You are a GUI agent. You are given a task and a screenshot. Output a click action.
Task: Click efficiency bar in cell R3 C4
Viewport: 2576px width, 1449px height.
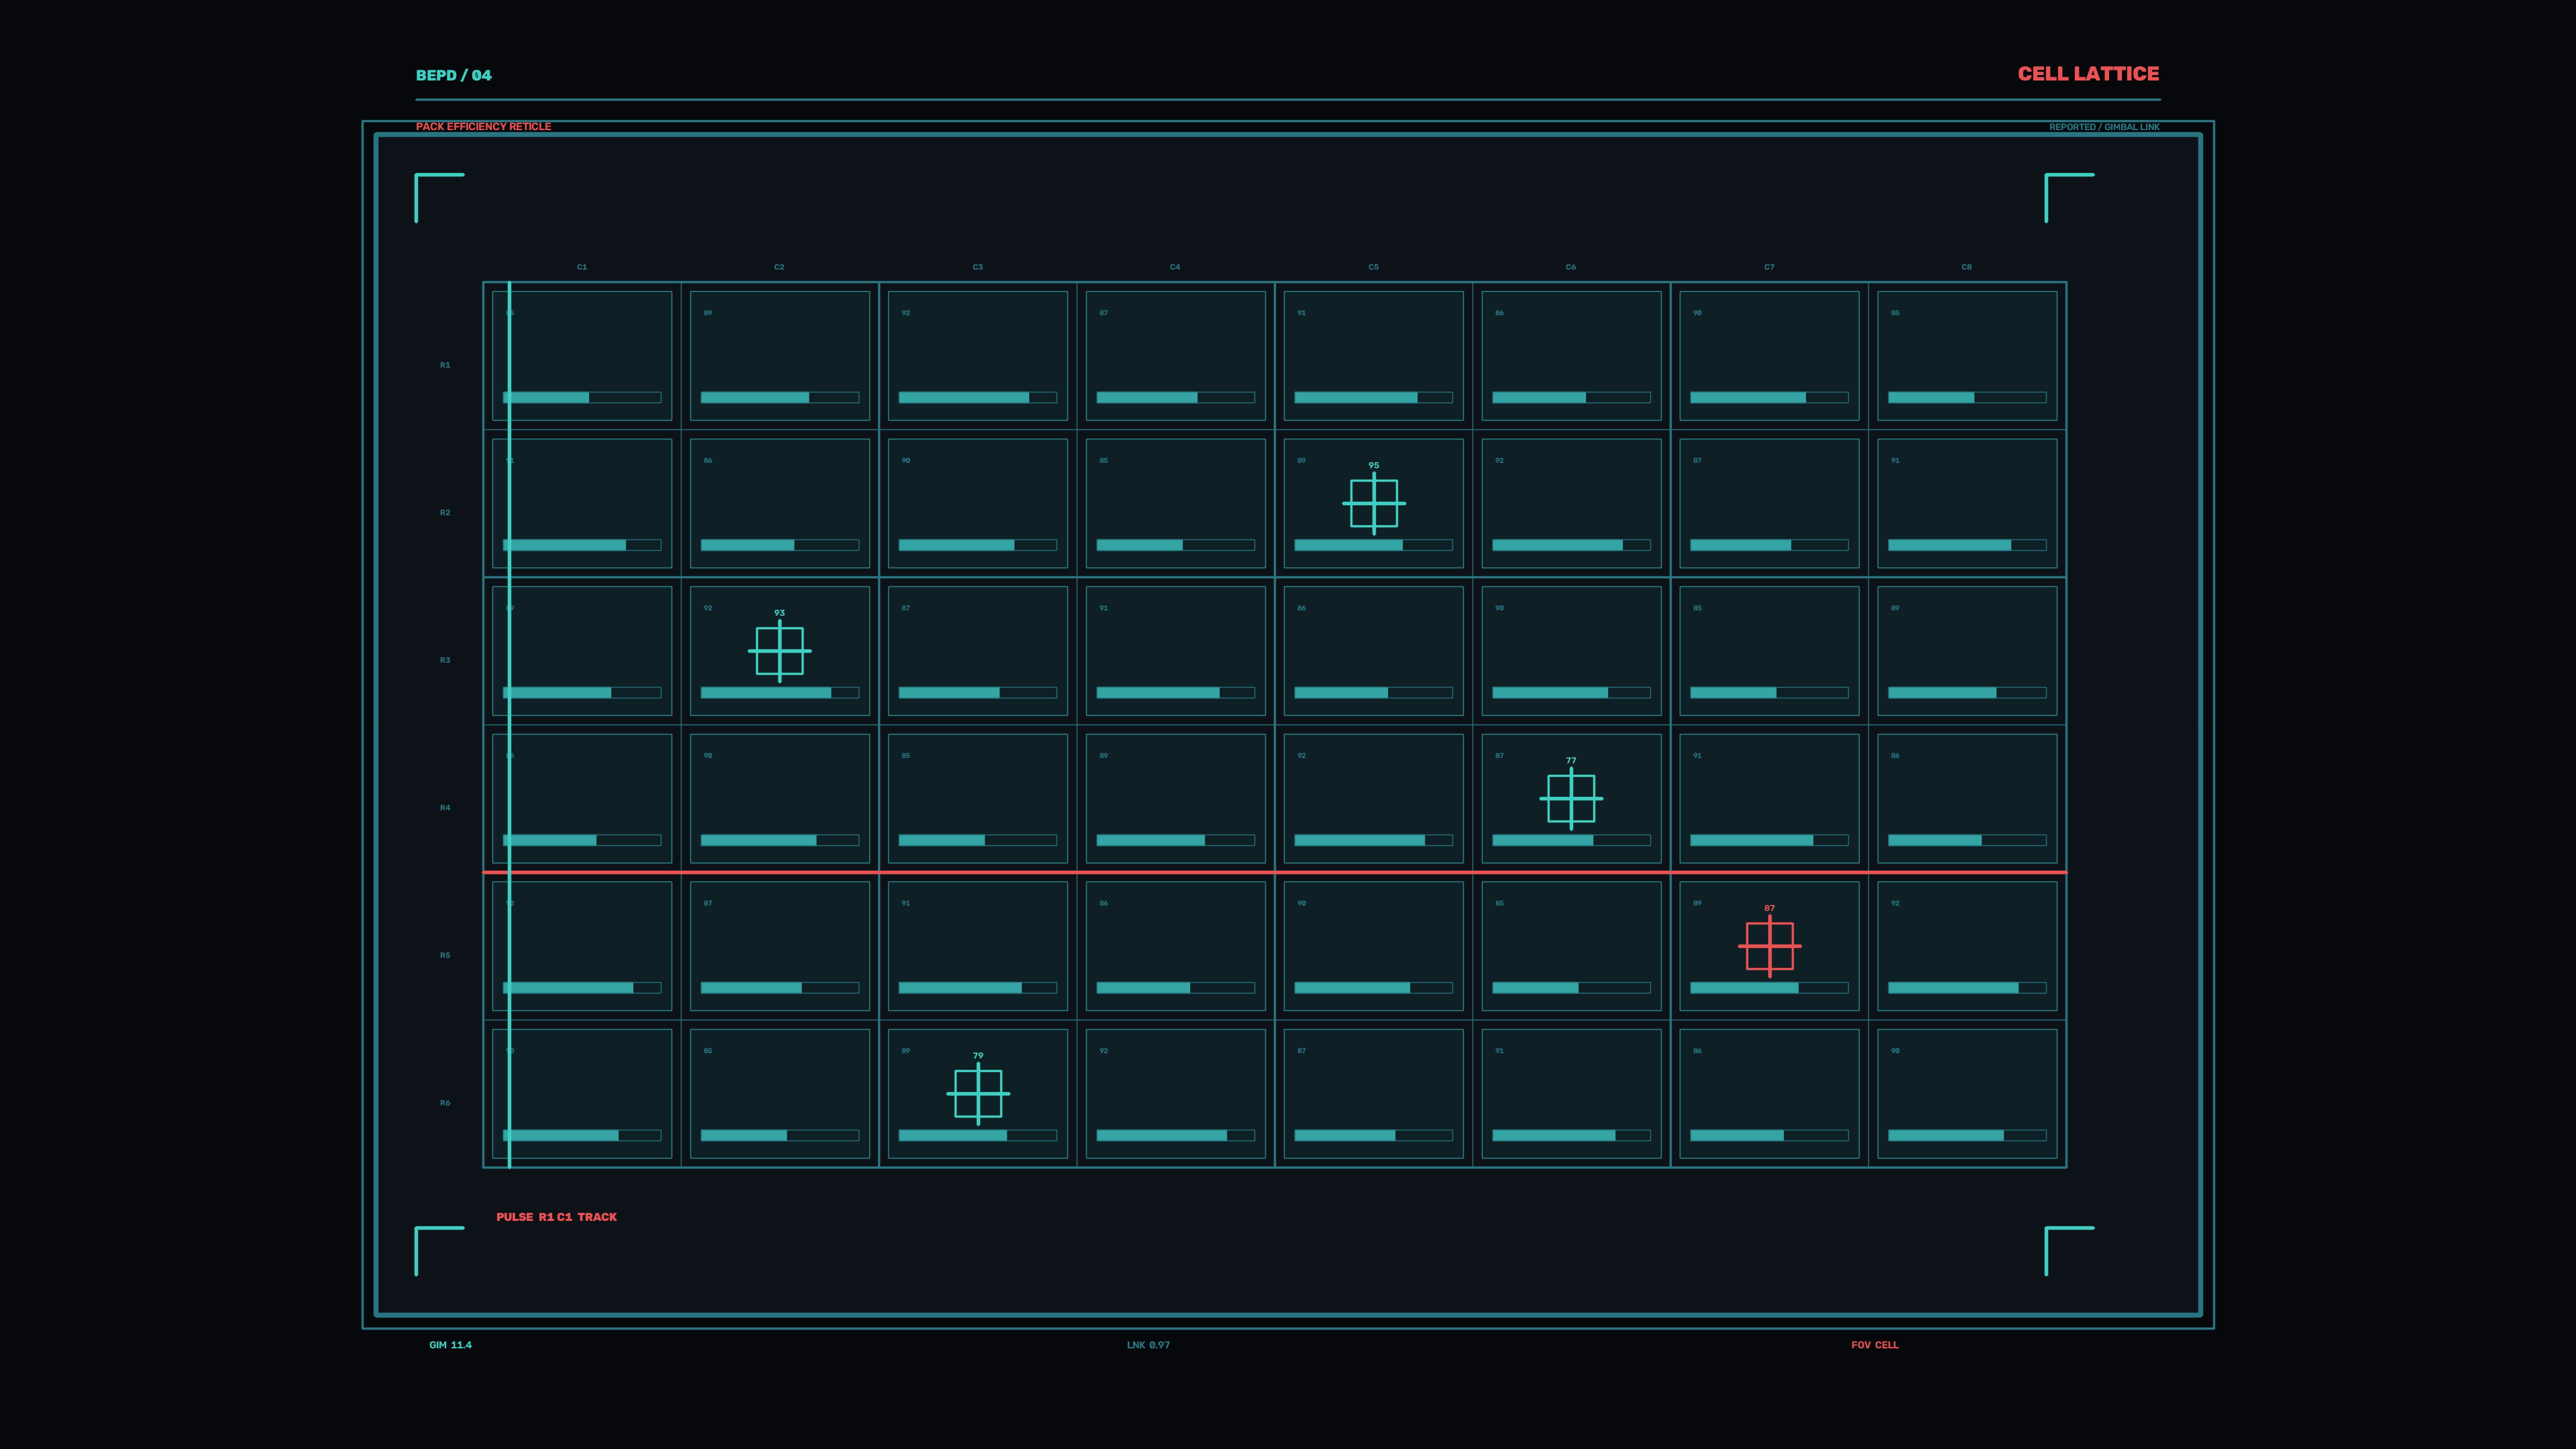(1176, 692)
